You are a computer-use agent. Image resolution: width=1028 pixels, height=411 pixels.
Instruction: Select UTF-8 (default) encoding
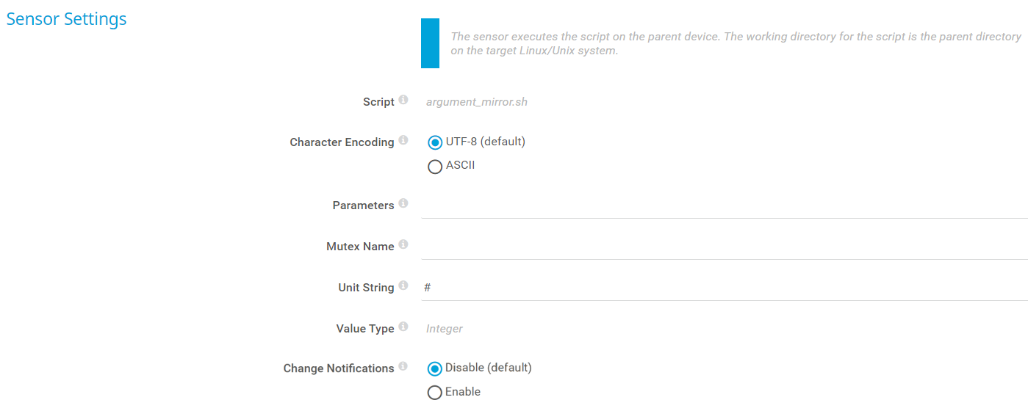point(435,142)
